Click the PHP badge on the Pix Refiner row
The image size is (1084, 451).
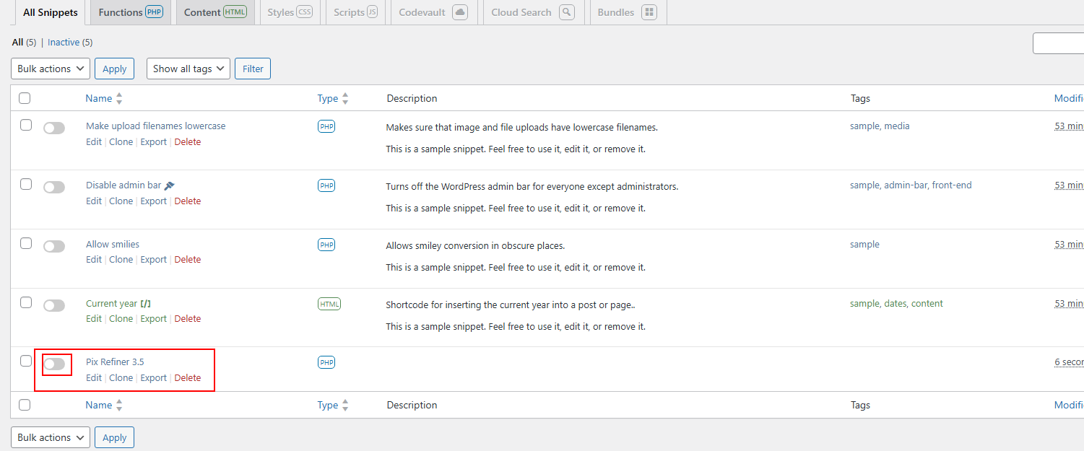[326, 362]
